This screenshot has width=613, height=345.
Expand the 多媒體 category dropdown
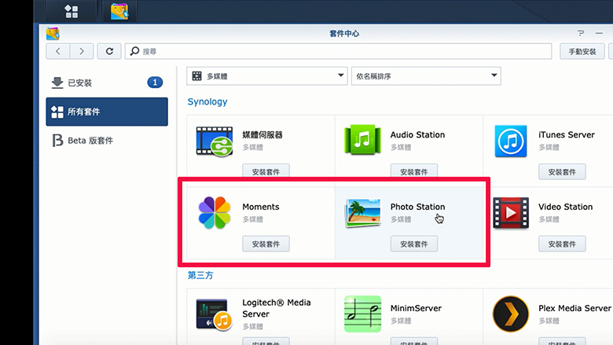click(267, 75)
